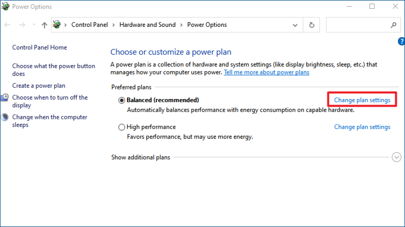This screenshot has width=405, height=227.
Task: Navigate to Control Panel breadcrumb
Action: pos(90,25)
